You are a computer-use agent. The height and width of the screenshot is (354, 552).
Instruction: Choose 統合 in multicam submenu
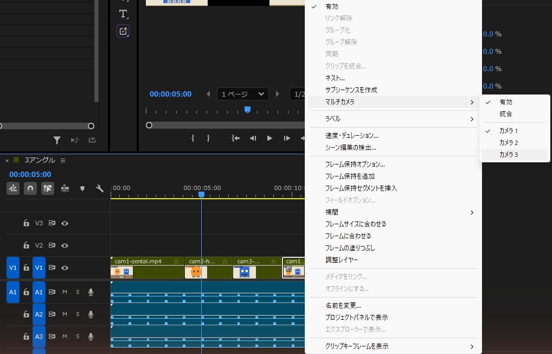515,114
